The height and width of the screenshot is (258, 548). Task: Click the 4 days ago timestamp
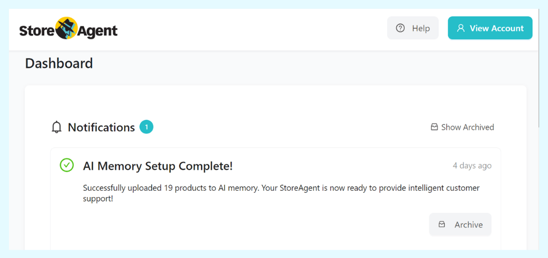[x=472, y=166]
